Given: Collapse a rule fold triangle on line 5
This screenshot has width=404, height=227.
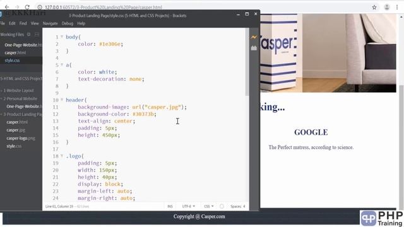Looking at the screenshot, I should 62,65.
